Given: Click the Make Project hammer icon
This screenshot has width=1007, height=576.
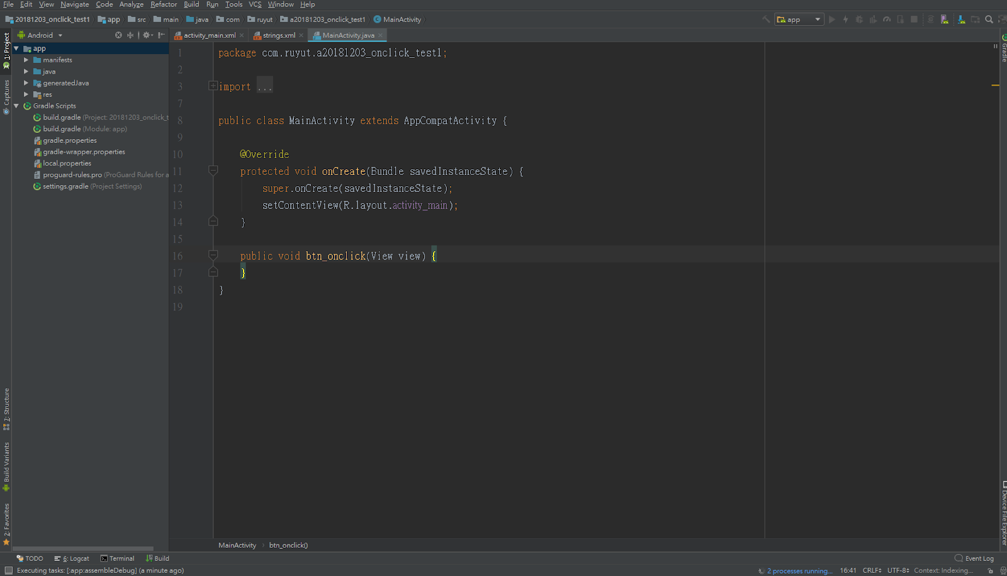Looking at the screenshot, I should click(x=766, y=20).
